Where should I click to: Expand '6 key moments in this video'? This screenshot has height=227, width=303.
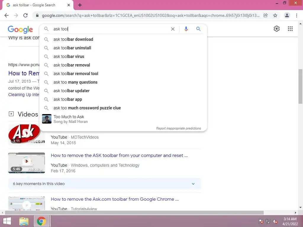[x=104, y=184]
